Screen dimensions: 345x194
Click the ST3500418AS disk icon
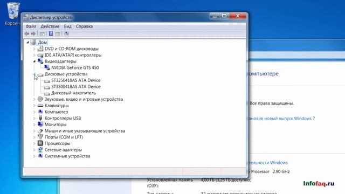47,87
